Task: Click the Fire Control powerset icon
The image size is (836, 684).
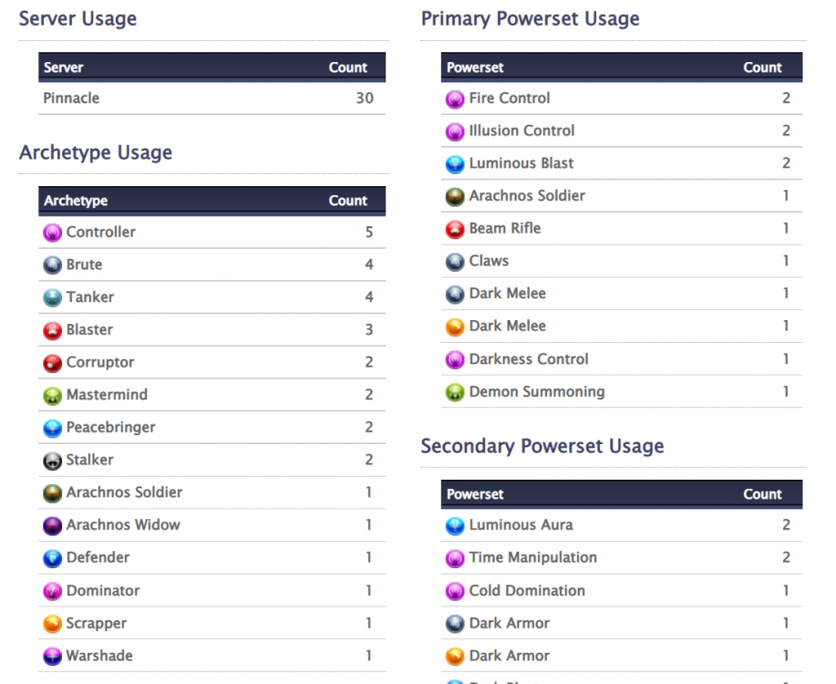Action: tap(455, 98)
